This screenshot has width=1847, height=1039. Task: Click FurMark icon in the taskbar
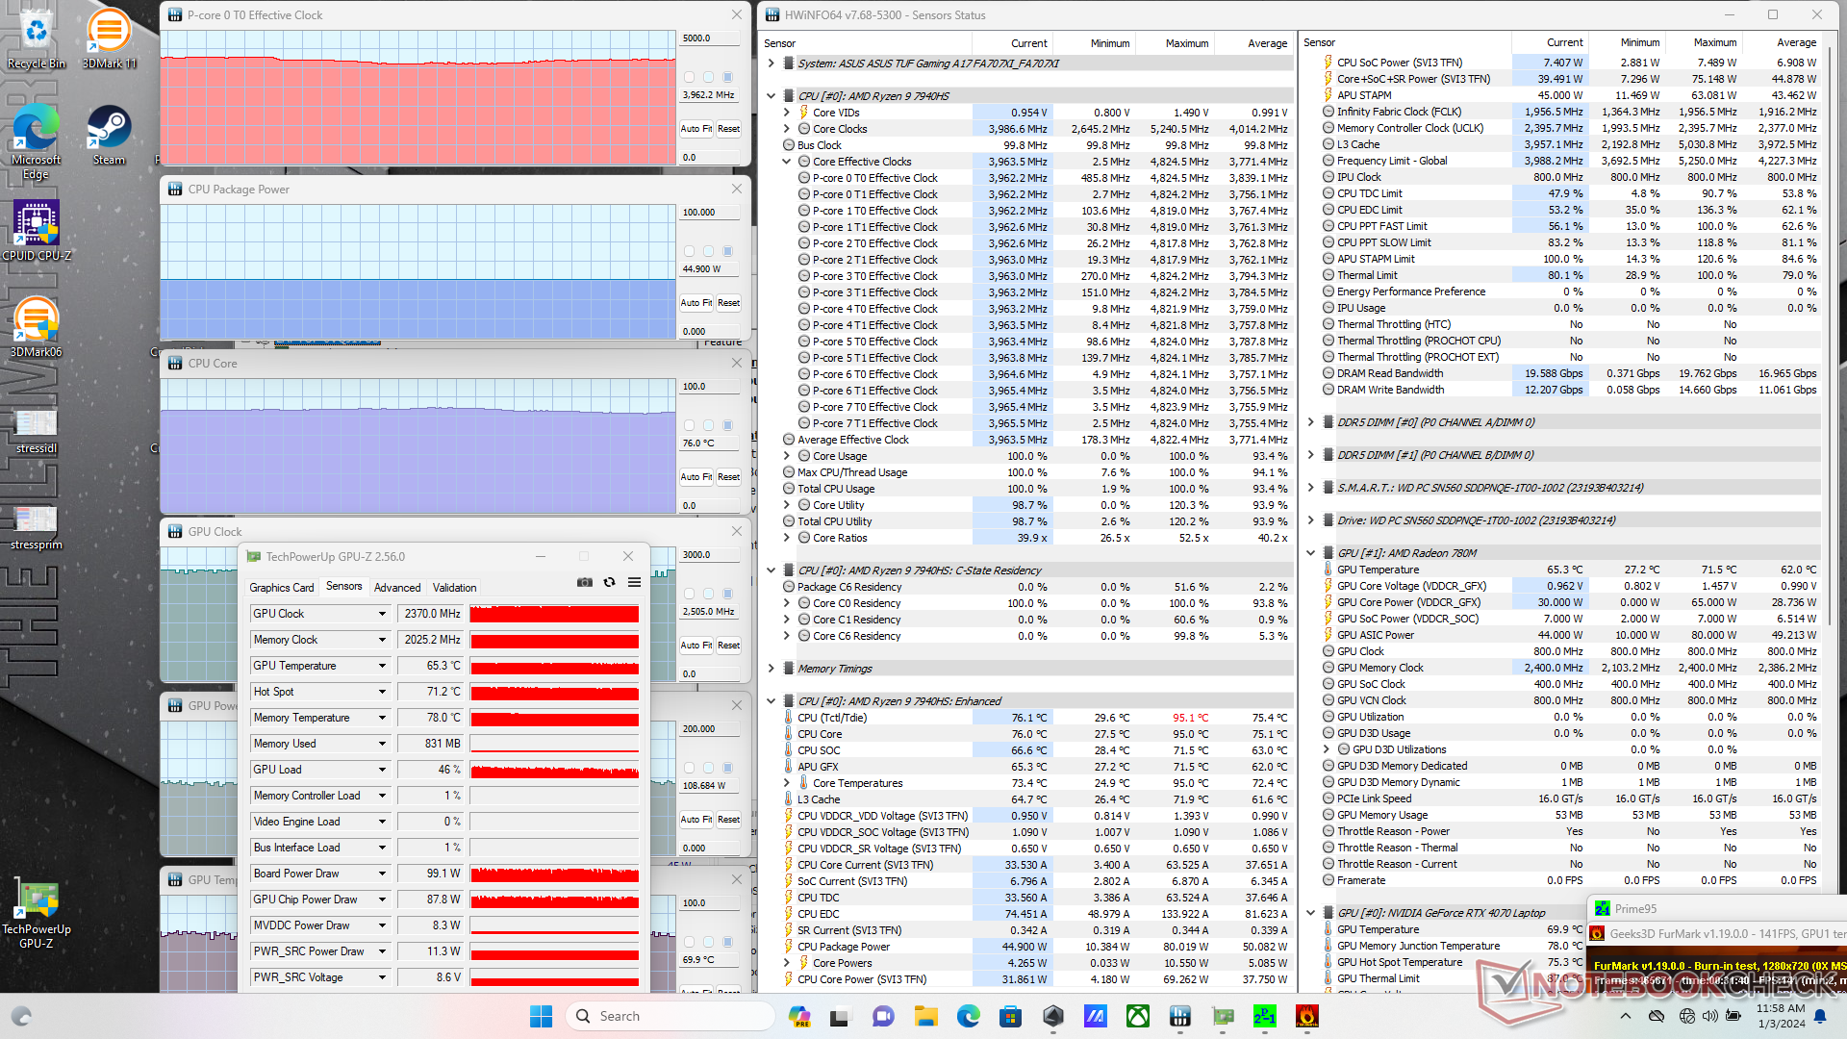tap(1306, 1016)
